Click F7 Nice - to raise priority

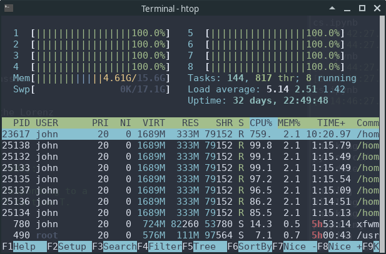tap(295, 247)
